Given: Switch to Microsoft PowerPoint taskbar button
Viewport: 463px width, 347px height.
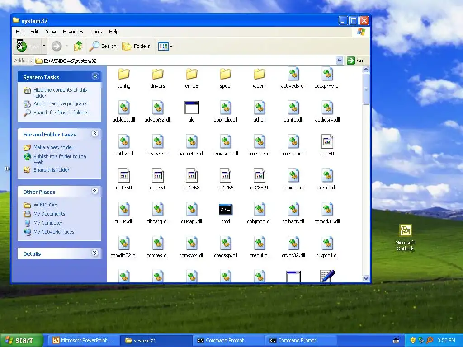Looking at the screenshot, I should coord(84,341).
